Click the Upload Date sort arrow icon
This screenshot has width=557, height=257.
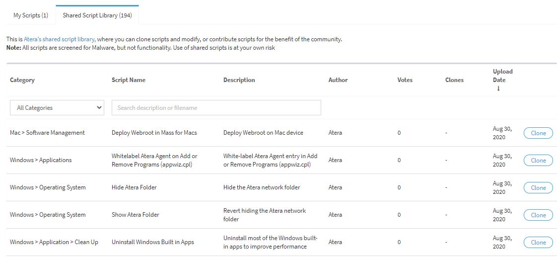[x=498, y=88]
